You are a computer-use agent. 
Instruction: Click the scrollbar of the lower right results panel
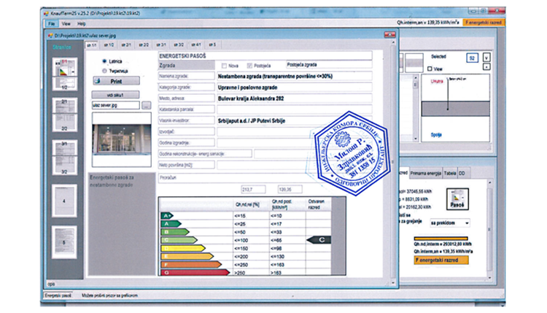point(490,230)
